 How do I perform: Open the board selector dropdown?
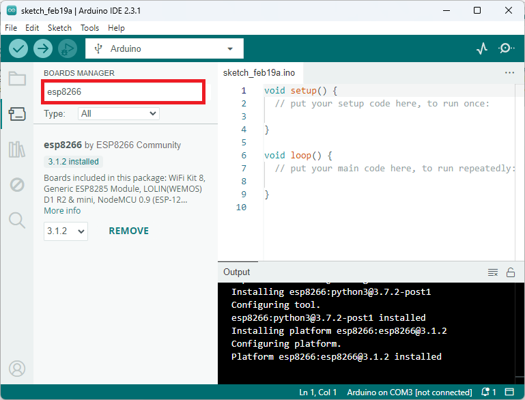click(x=165, y=48)
